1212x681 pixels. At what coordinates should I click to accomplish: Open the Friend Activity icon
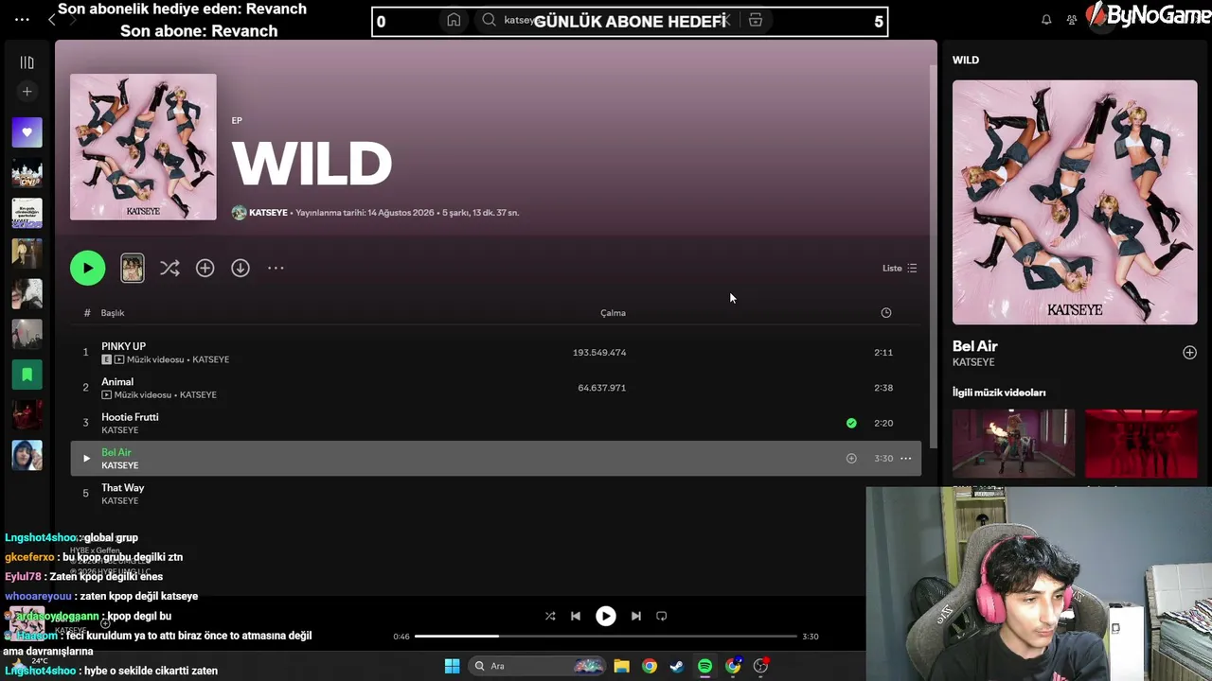coord(1072,20)
